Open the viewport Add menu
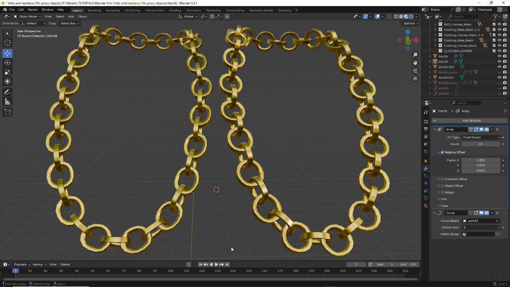 tap(71, 16)
